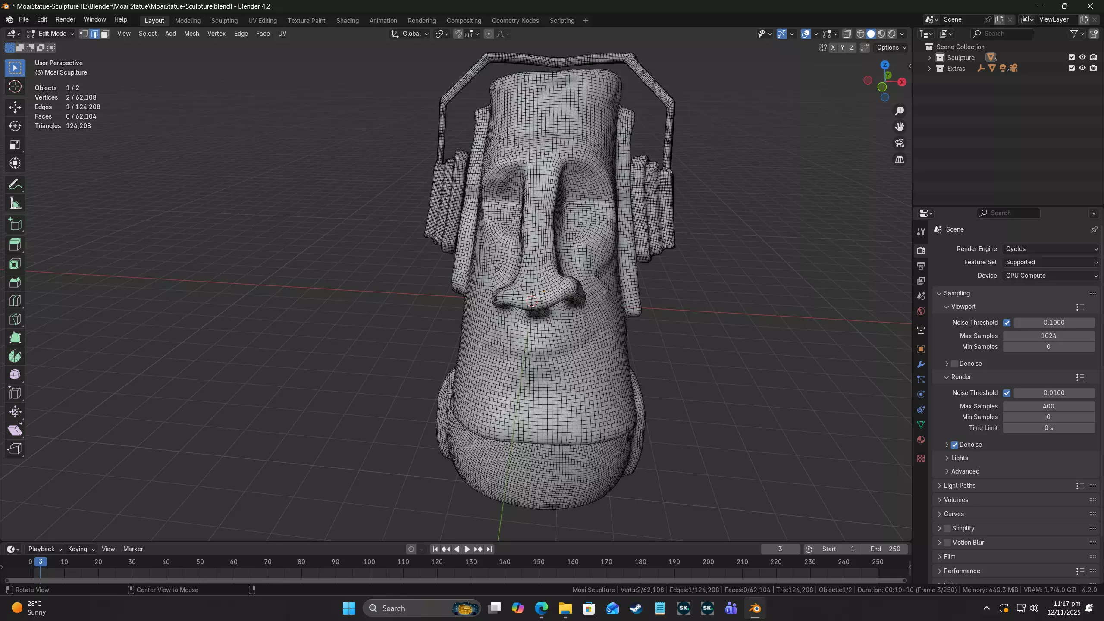
Task: Click the viewport pan hand icon
Action: [900, 127]
